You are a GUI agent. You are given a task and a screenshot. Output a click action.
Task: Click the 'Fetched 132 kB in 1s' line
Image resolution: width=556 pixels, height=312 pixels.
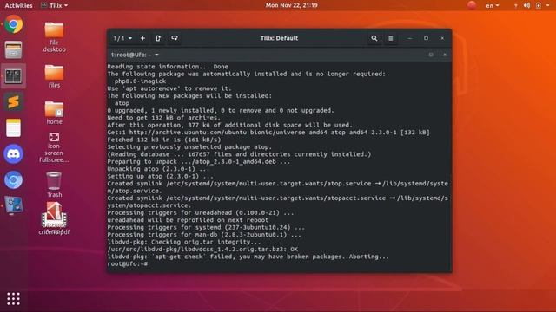point(164,140)
